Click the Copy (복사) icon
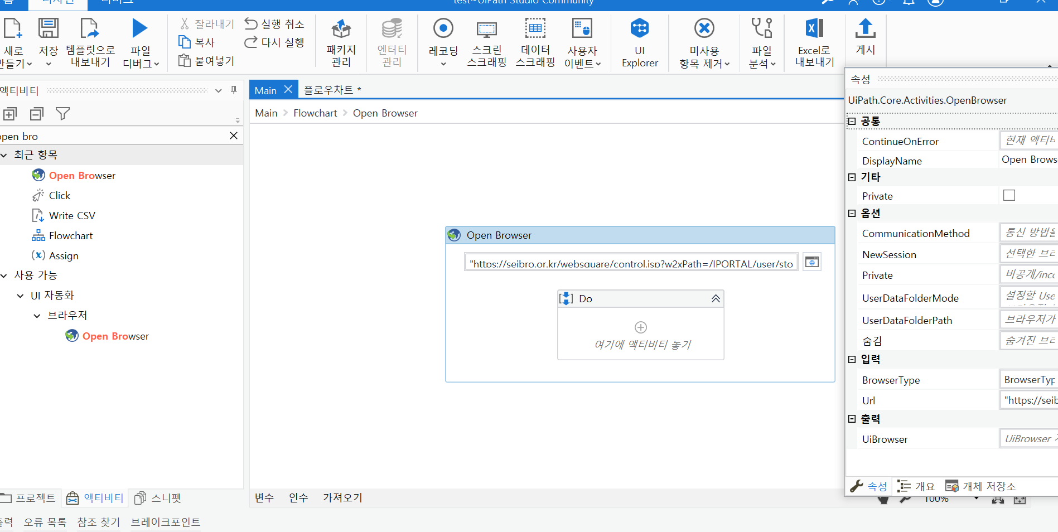1058x532 pixels. pos(185,42)
